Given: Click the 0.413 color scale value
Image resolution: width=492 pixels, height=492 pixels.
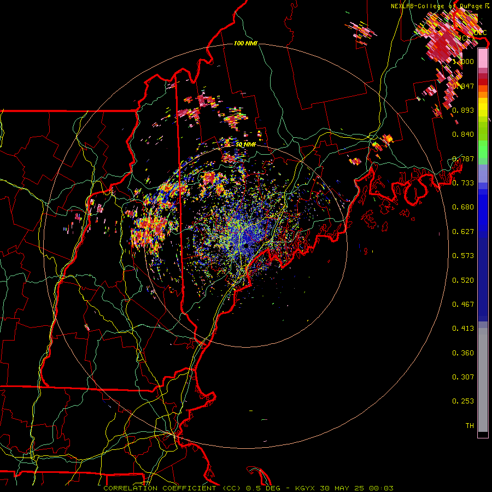Looking at the screenshot, I should click(463, 329).
